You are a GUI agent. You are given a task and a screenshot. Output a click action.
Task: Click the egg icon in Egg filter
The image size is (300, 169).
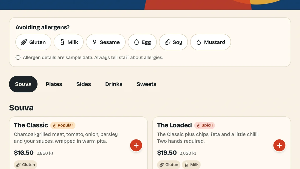(136, 42)
